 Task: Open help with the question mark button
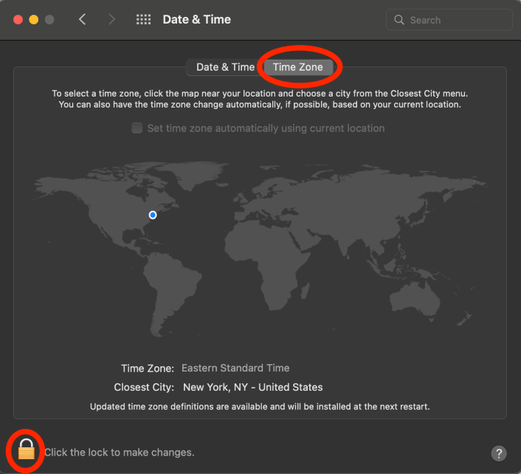click(499, 453)
